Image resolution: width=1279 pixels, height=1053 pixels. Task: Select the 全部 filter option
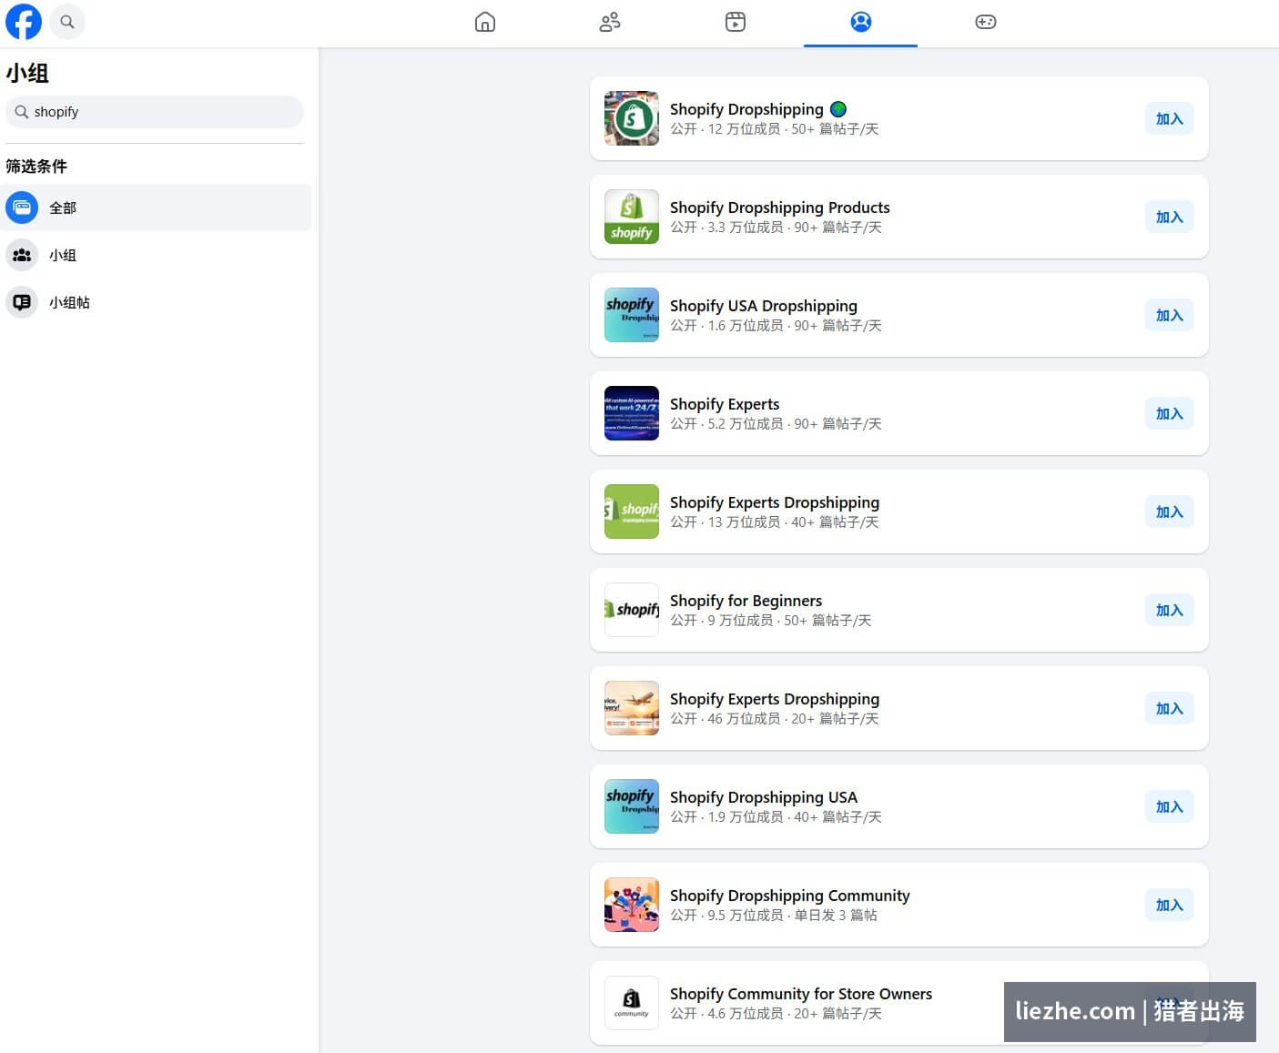coord(156,208)
